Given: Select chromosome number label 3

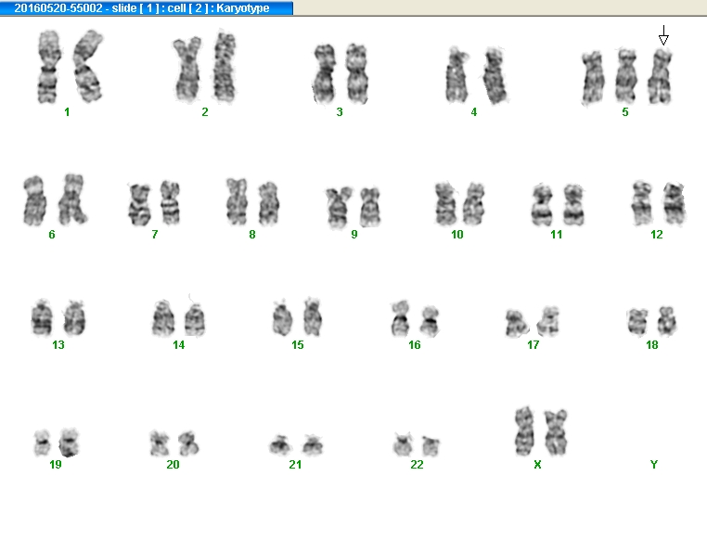Looking at the screenshot, I should pyautogui.click(x=340, y=112).
